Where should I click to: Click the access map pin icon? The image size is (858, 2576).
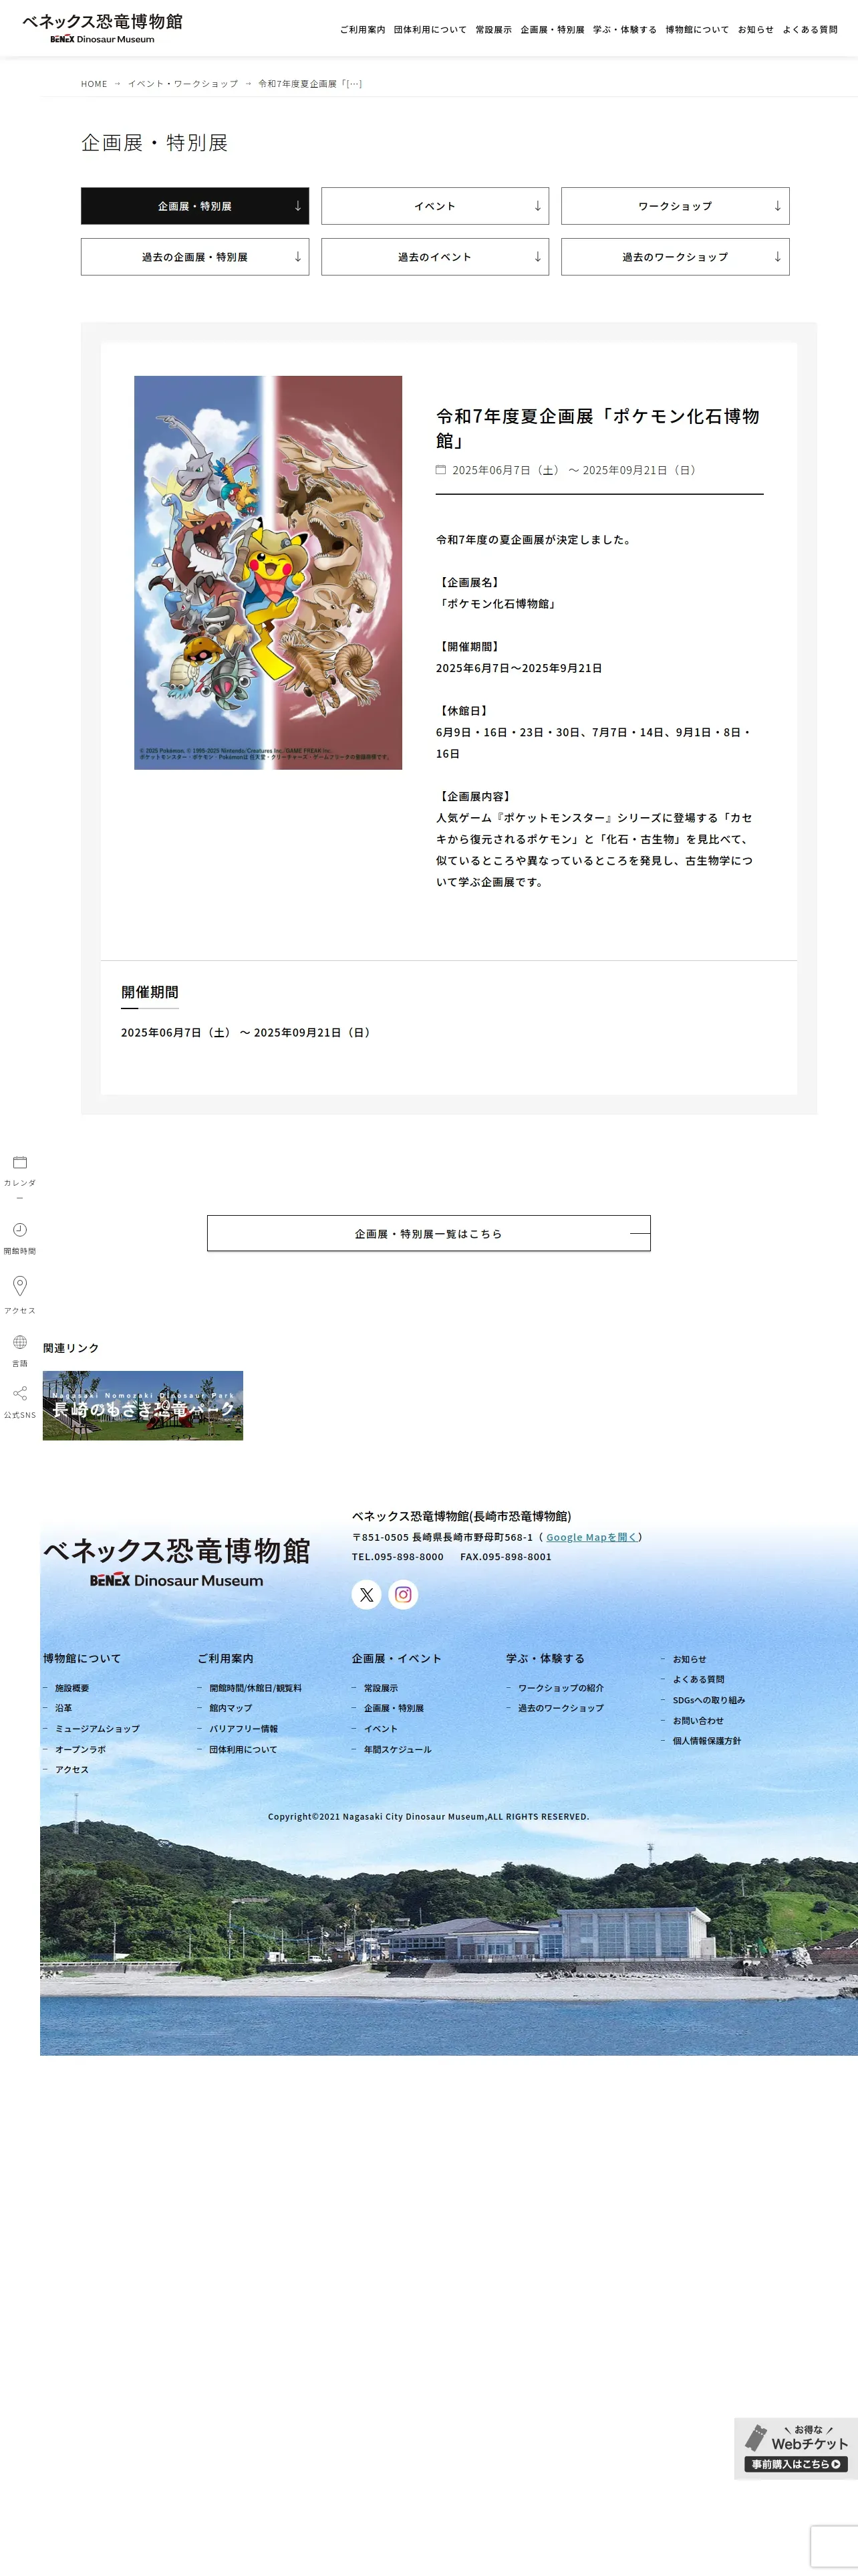(19, 1286)
